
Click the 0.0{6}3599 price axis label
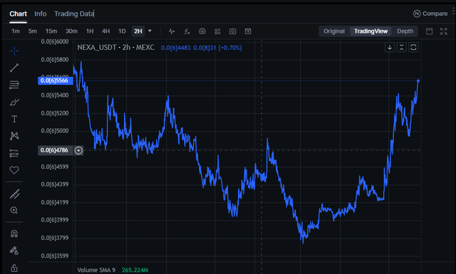coord(55,255)
